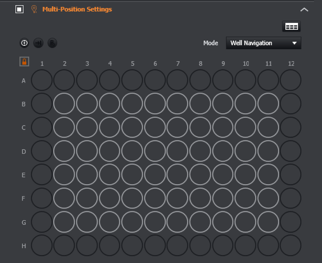Click the dropdown arrow of Mode selector
Image resolution: width=322 pixels, height=263 pixels.
[295, 43]
